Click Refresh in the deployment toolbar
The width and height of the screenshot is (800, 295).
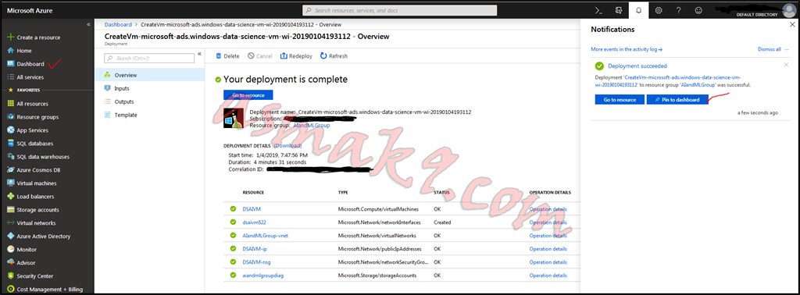tap(334, 56)
